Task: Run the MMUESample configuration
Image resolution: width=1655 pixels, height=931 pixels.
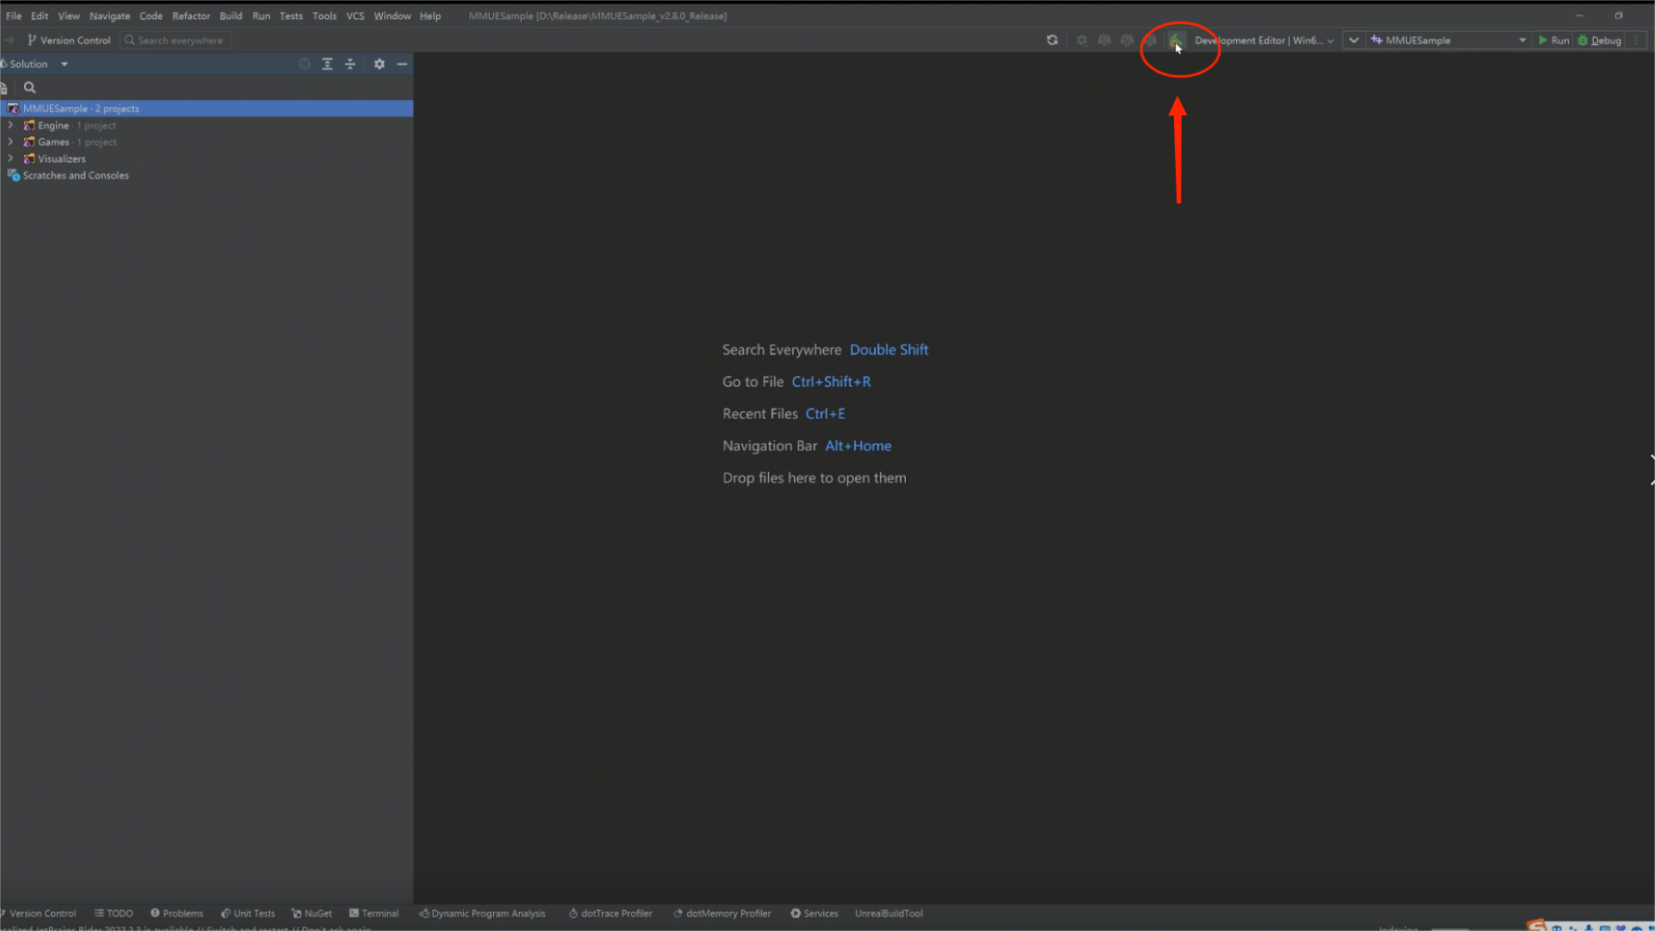Action: click(x=1553, y=41)
